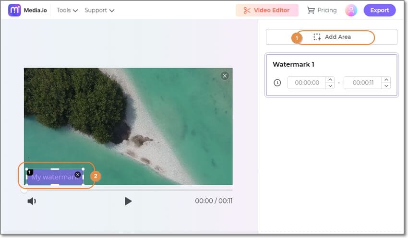Select the purple watermark area on video

55,177
